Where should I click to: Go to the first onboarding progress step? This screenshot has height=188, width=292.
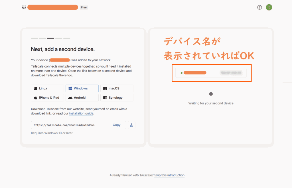click(x=35, y=38)
